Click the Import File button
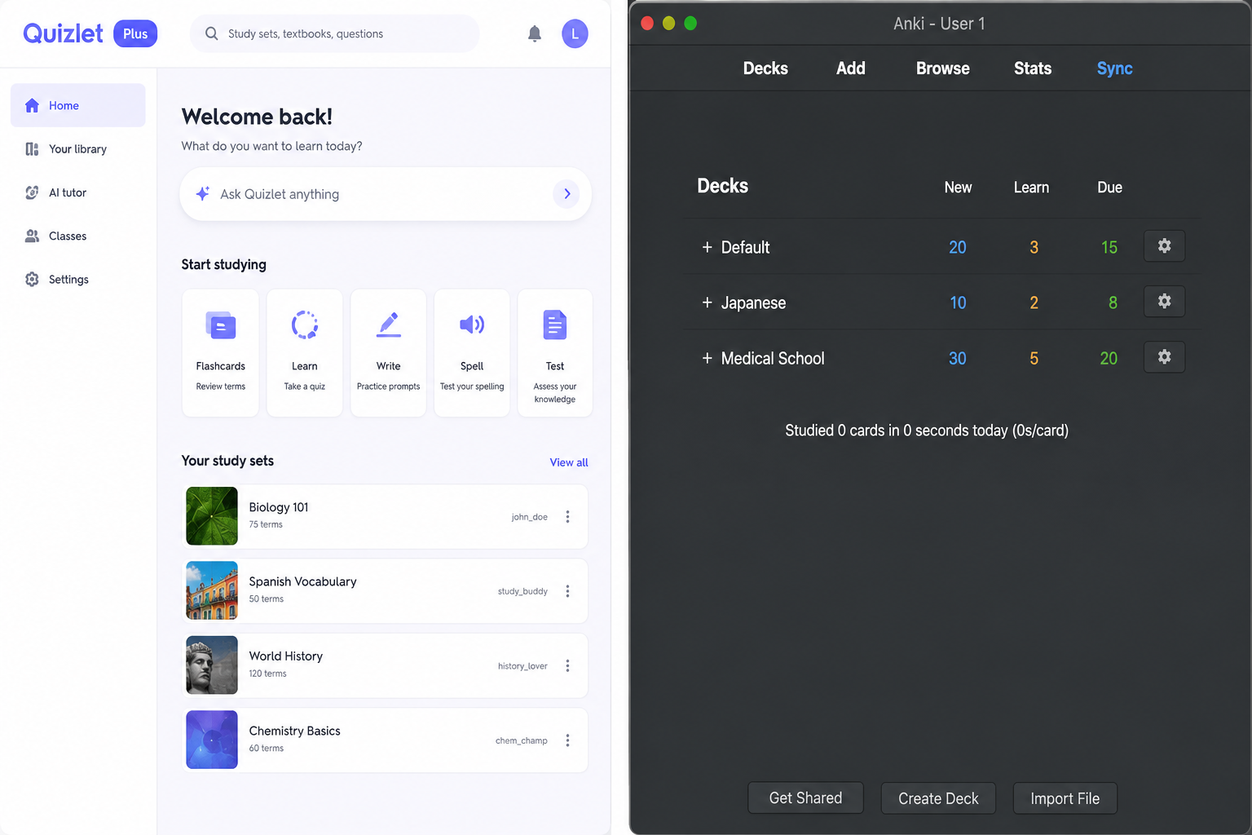The width and height of the screenshot is (1252, 835). point(1065,798)
